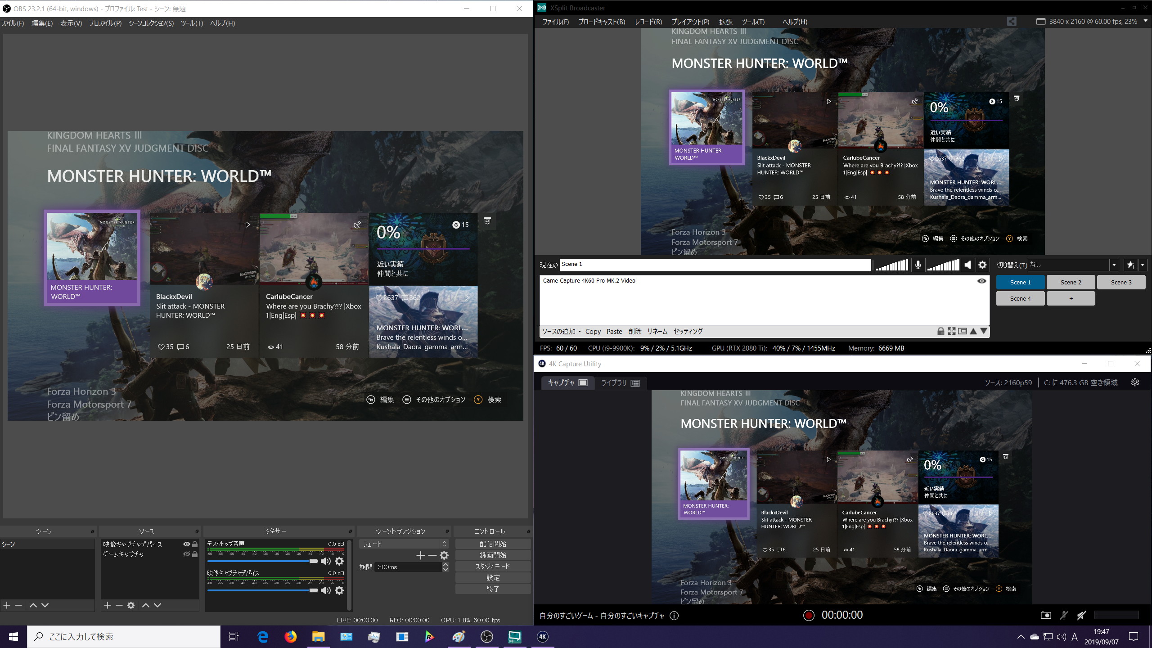Viewport: 1152px width, 648px height.
Task: Add a new source in OBS sources panel
Action: (107, 605)
